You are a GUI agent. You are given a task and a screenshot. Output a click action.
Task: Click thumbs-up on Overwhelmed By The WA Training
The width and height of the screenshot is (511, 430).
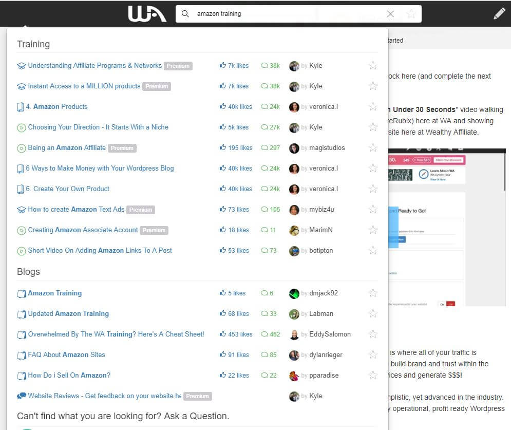point(223,334)
